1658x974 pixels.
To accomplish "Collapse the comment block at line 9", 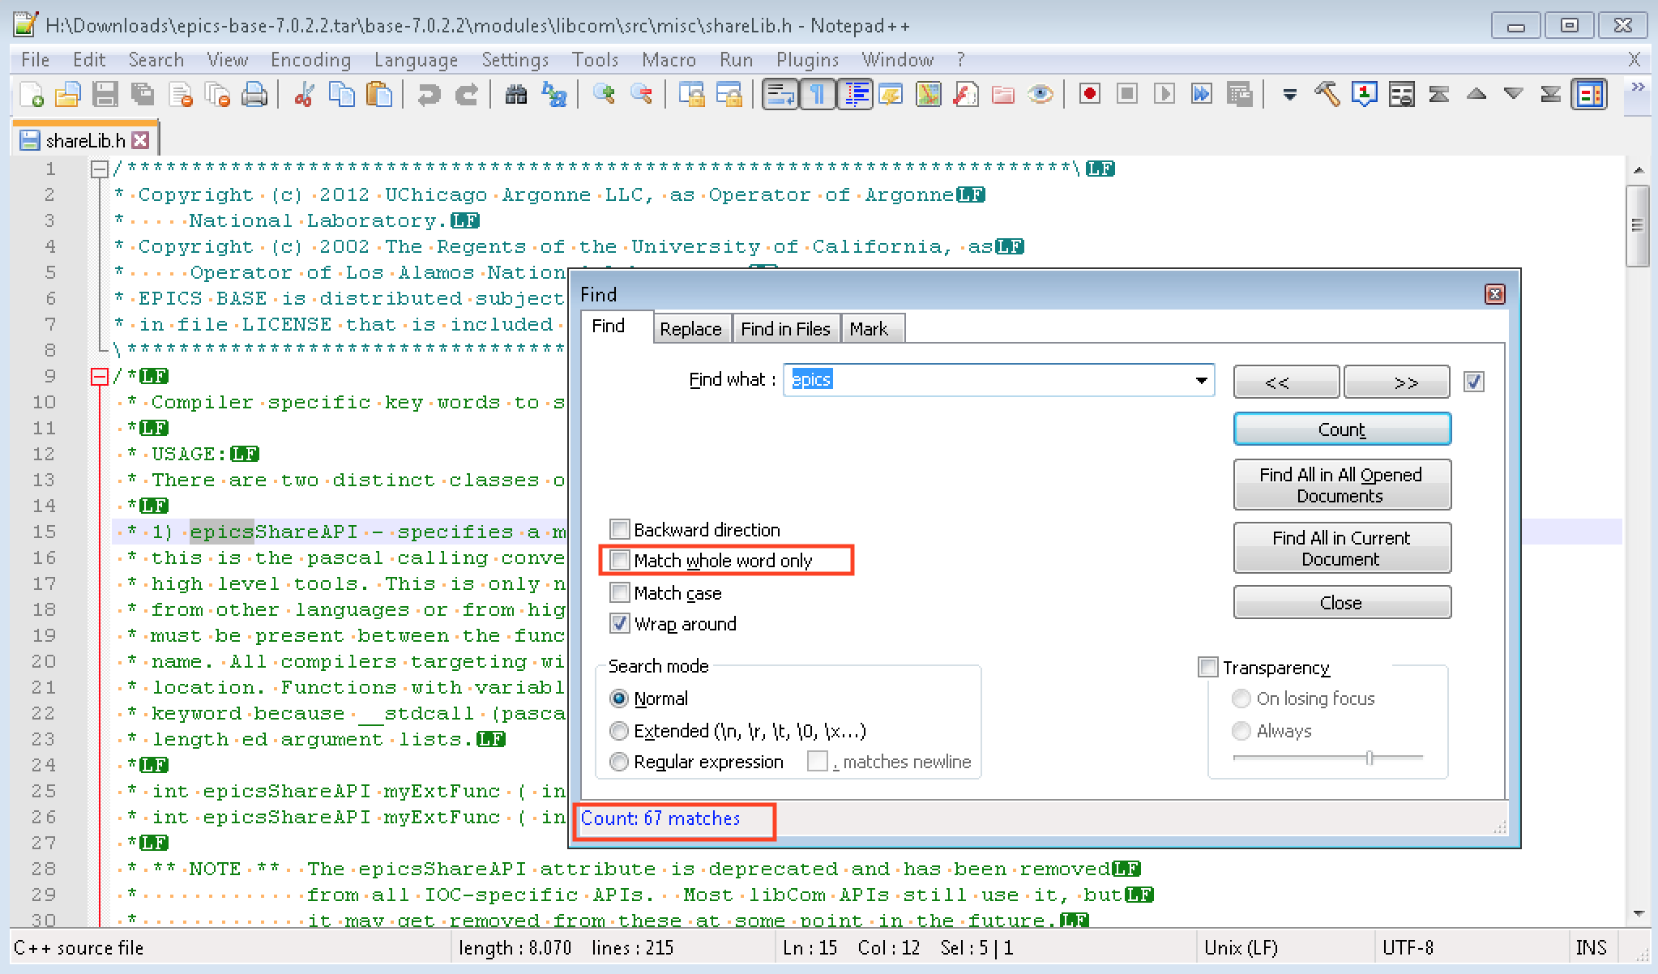I will [x=97, y=375].
